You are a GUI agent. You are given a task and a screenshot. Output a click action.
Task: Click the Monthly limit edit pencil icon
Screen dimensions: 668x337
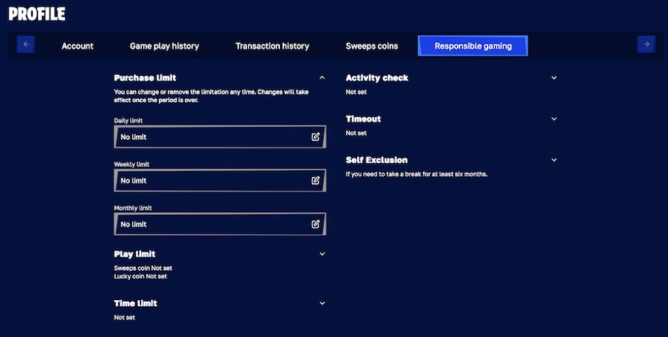tap(316, 224)
